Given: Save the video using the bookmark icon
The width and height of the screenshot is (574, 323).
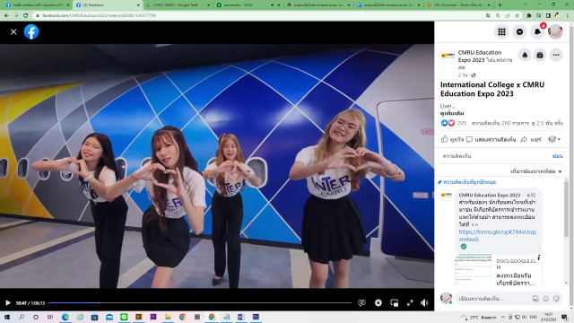Looking at the screenshot, I should pyautogui.click(x=540, y=55).
